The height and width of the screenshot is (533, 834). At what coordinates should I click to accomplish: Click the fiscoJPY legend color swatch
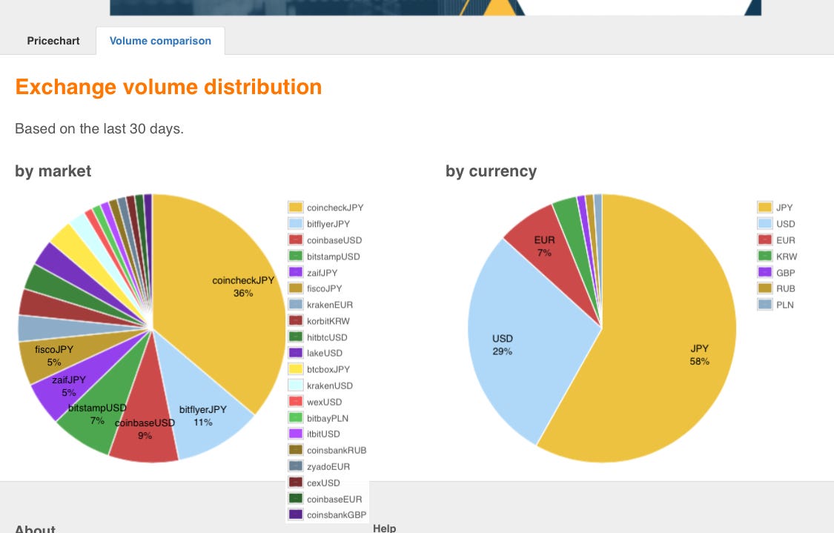click(295, 288)
